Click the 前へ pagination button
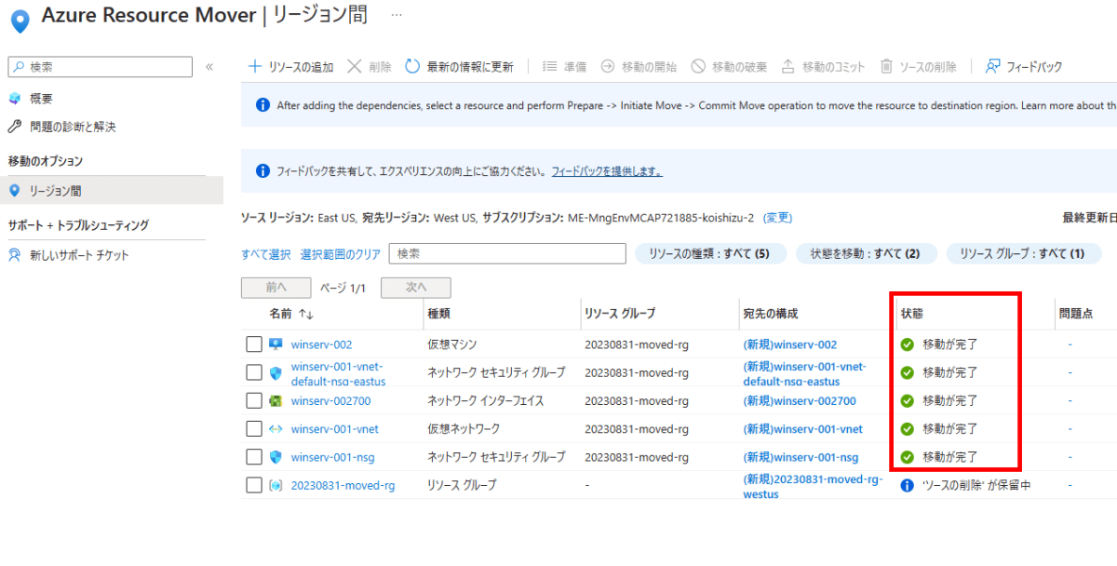 (276, 289)
